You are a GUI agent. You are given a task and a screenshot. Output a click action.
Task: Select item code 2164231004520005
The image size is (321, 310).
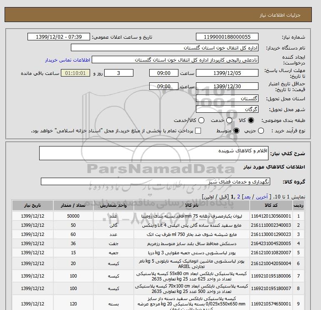coord(271,243)
